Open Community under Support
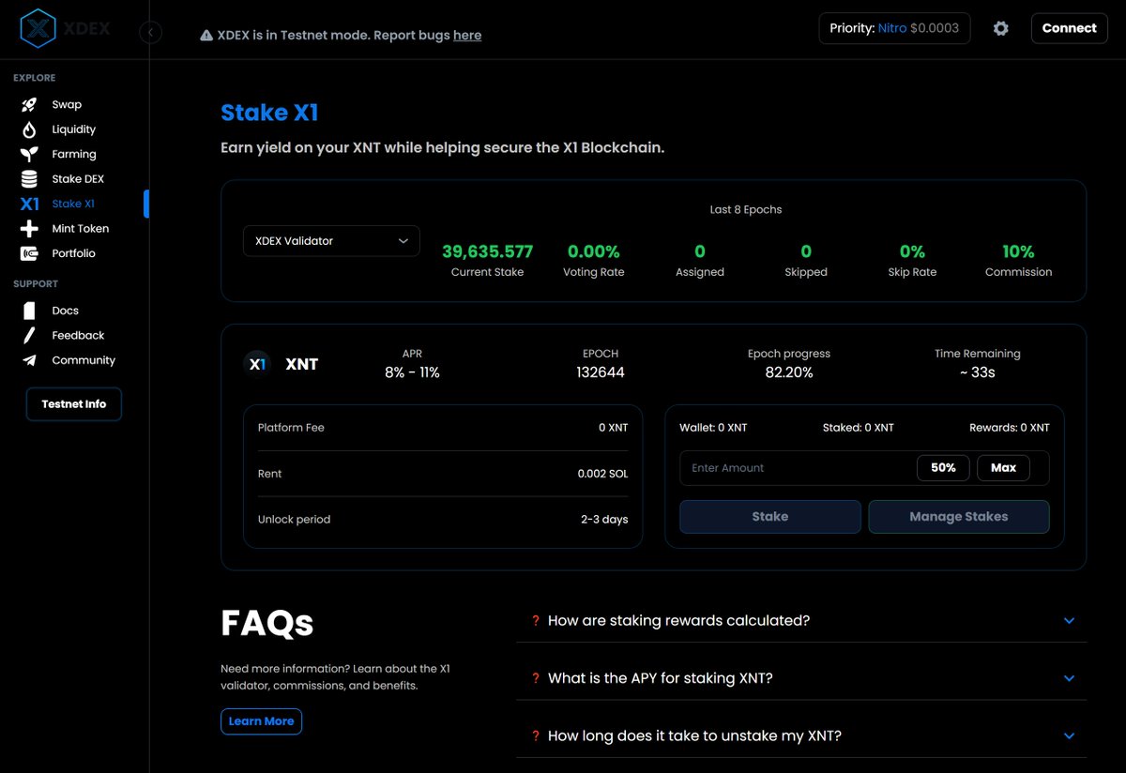The height and width of the screenshot is (773, 1126). click(x=84, y=360)
